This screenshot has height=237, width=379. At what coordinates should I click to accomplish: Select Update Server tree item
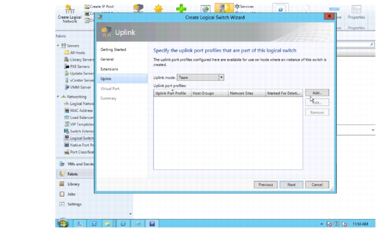pyautogui.click(x=79, y=73)
